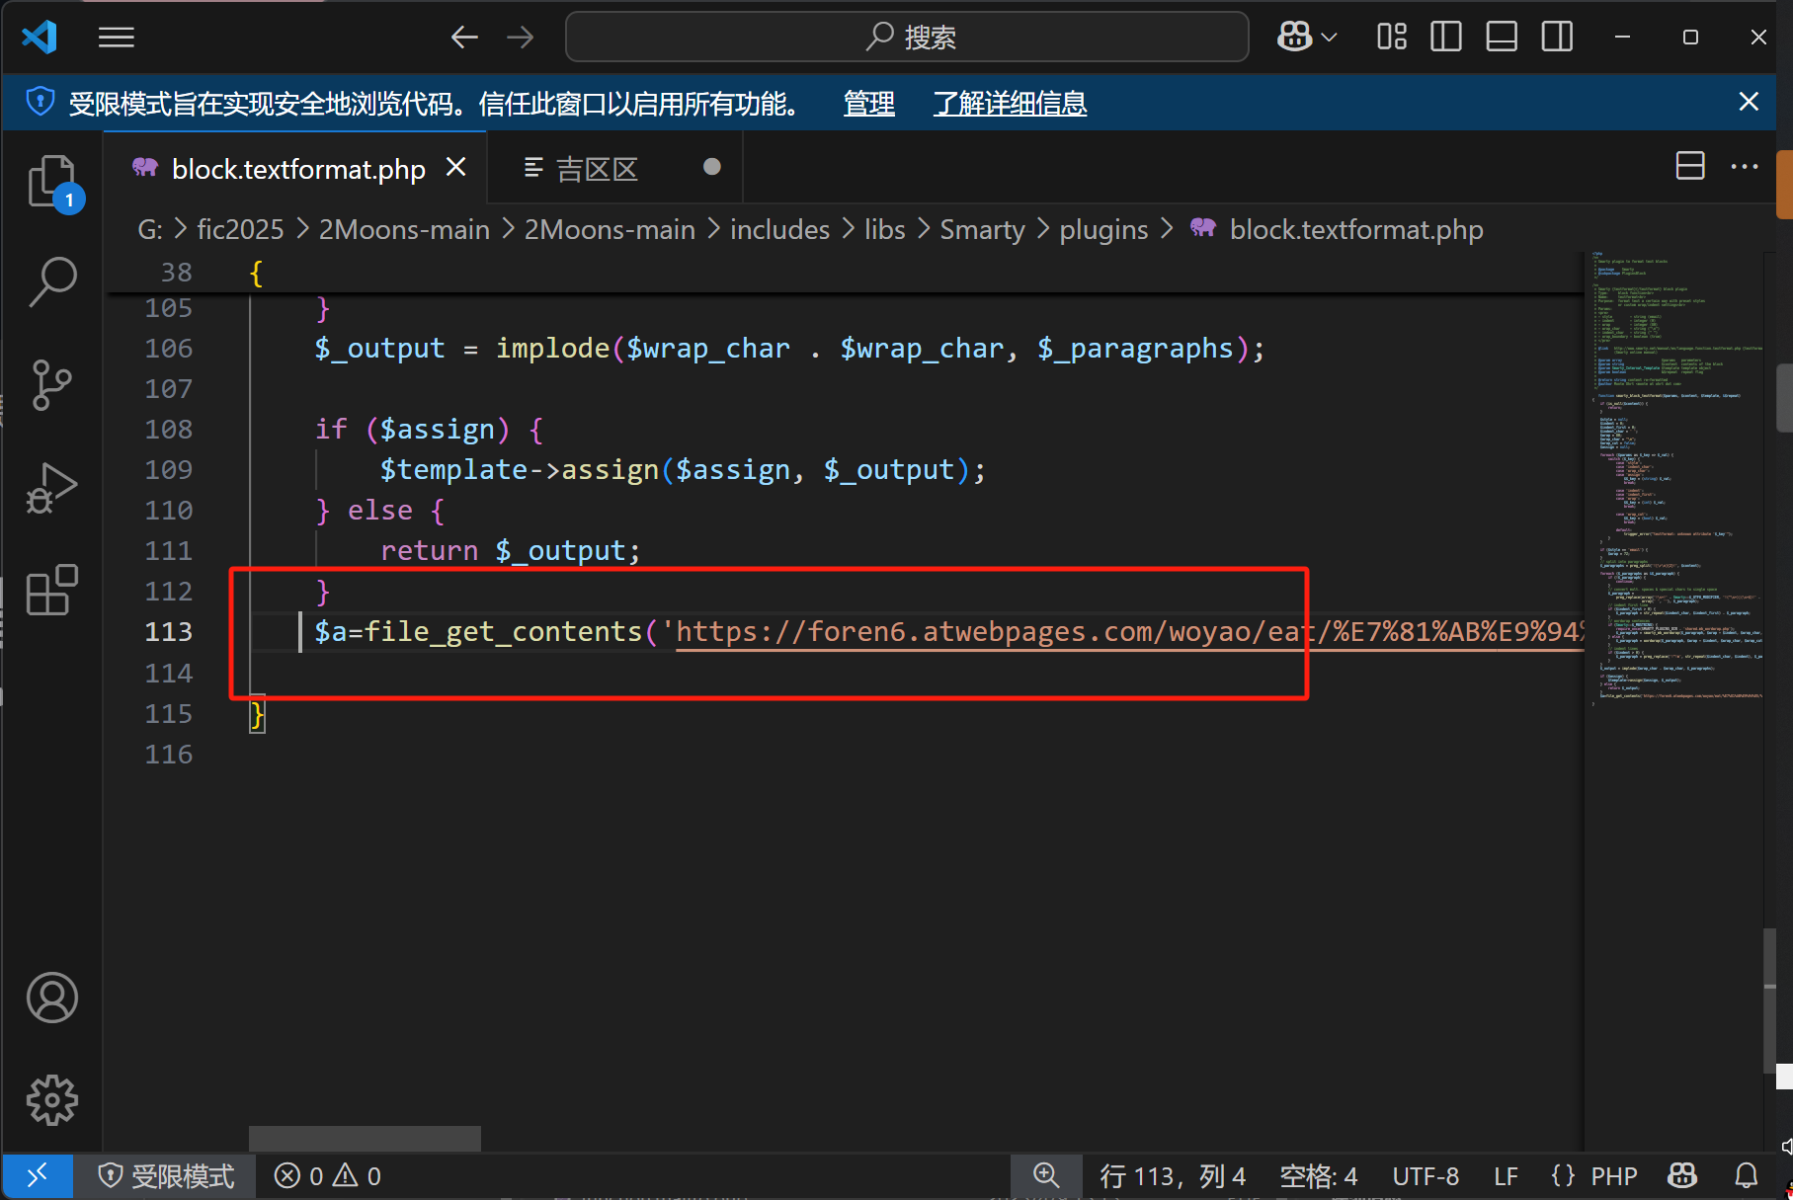Switch to the block.textformat.php tab
1793x1200 pixels.
[297, 169]
